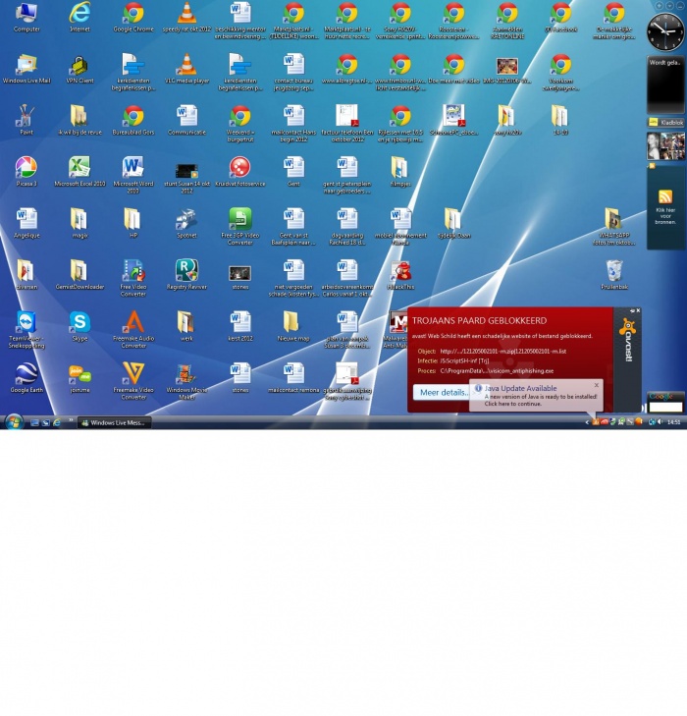Open the Prullenbak recycle bin

pyautogui.click(x=614, y=275)
